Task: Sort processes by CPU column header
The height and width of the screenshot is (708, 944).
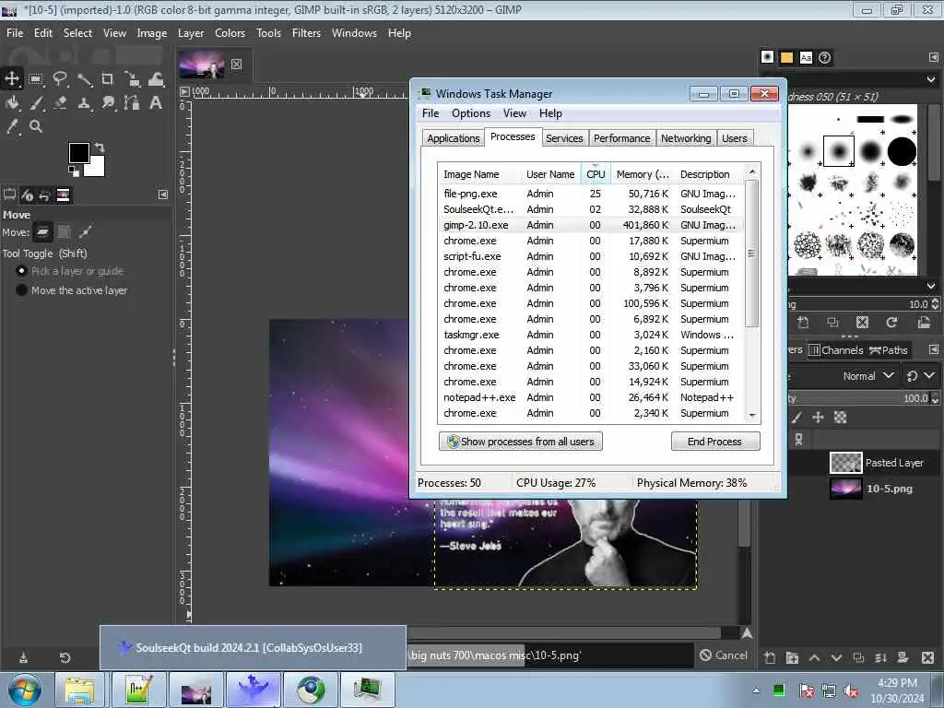Action: (596, 174)
